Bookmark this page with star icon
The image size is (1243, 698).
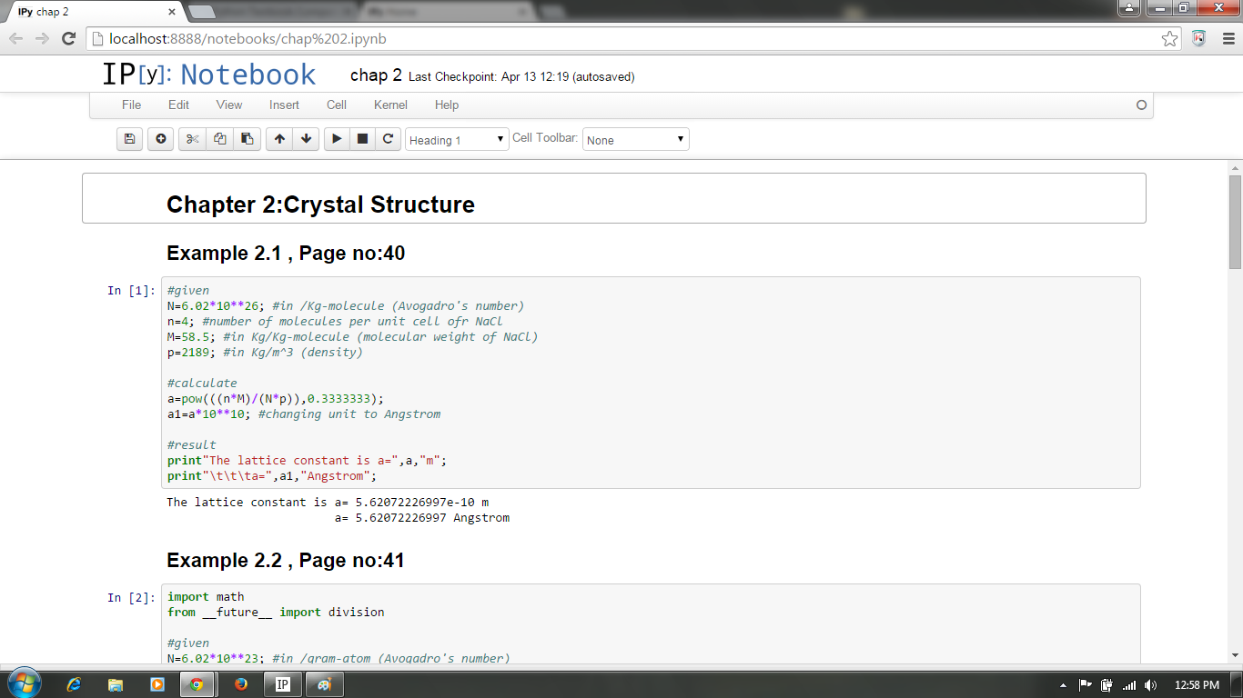pyautogui.click(x=1169, y=39)
